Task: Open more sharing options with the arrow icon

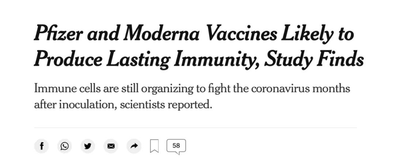Action: (134, 146)
